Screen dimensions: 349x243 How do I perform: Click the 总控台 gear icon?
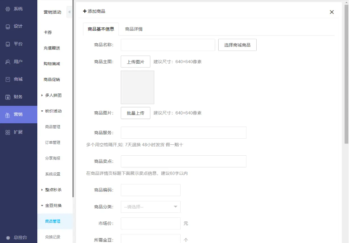click(8, 238)
